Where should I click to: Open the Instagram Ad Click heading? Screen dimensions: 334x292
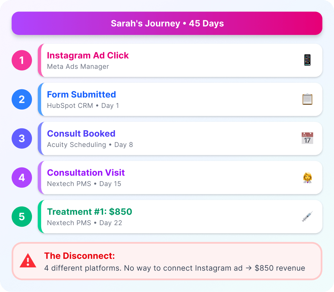tap(88, 55)
